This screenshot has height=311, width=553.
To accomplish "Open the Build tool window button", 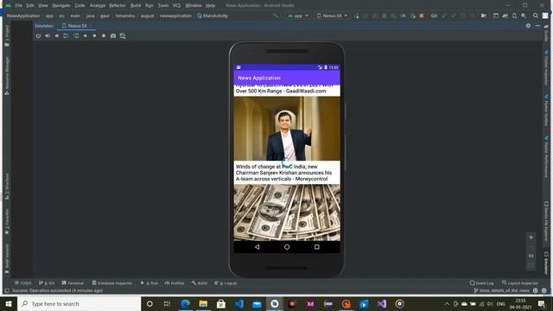I will tap(200, 282).
